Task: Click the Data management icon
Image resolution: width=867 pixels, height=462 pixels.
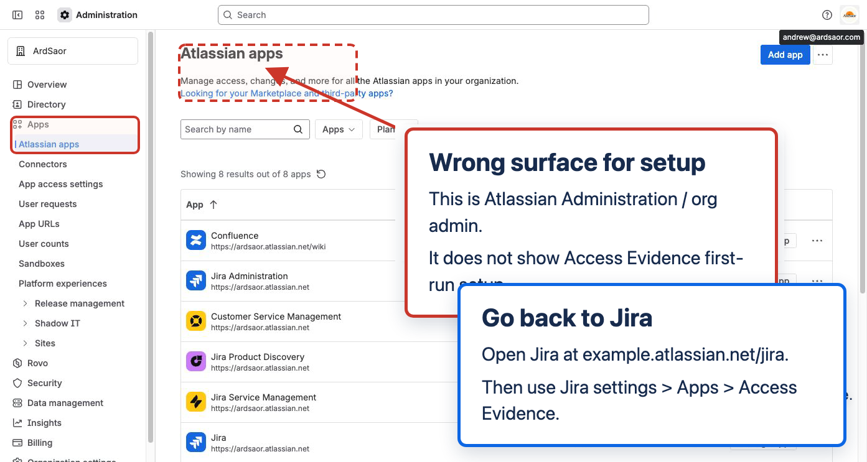Action: (17, 403)
